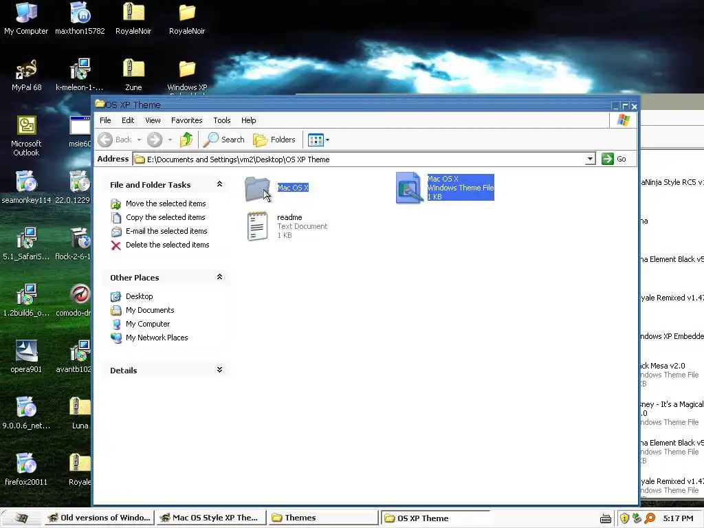Viewport: 704px width, 528px height.
Task: Click Copy the selected items
Action: pos(165,217)
